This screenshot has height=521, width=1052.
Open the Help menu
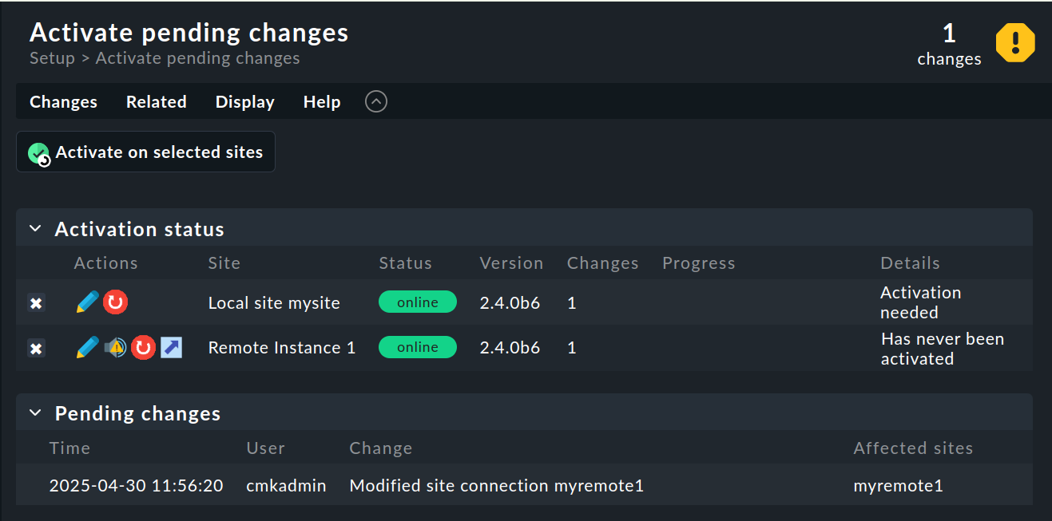[x=321, y=101]
